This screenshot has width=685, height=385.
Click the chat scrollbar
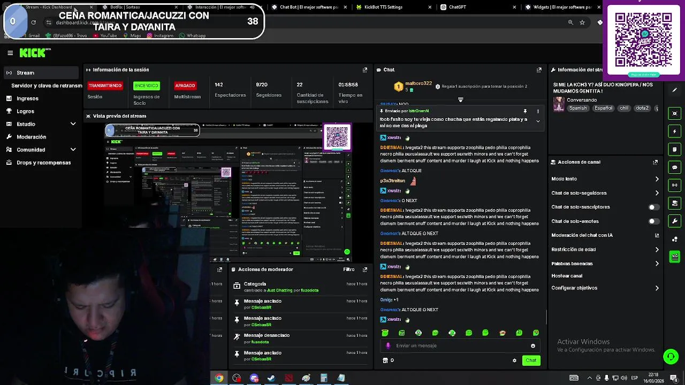pyautogui.click(x=546, y=317)
